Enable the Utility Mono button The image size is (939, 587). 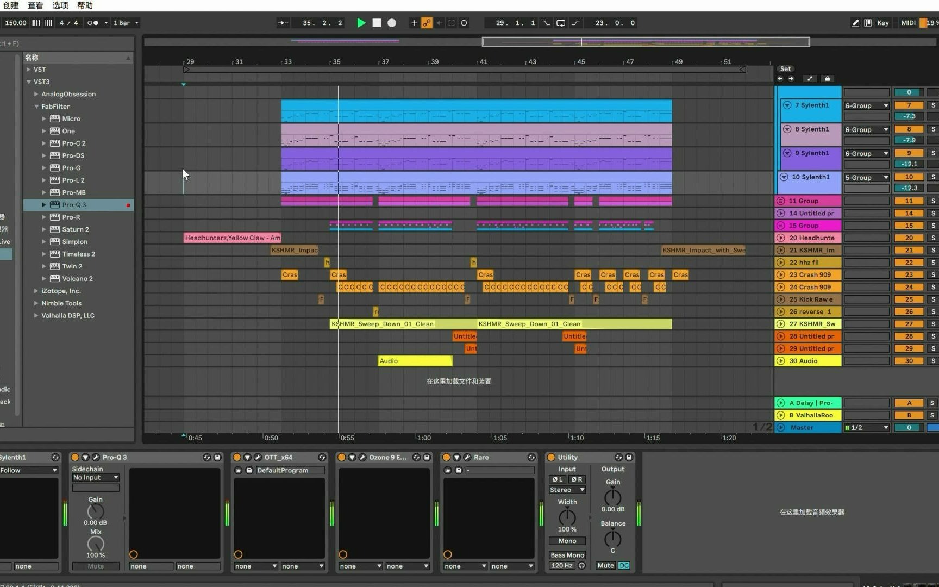tap(567, 541)
